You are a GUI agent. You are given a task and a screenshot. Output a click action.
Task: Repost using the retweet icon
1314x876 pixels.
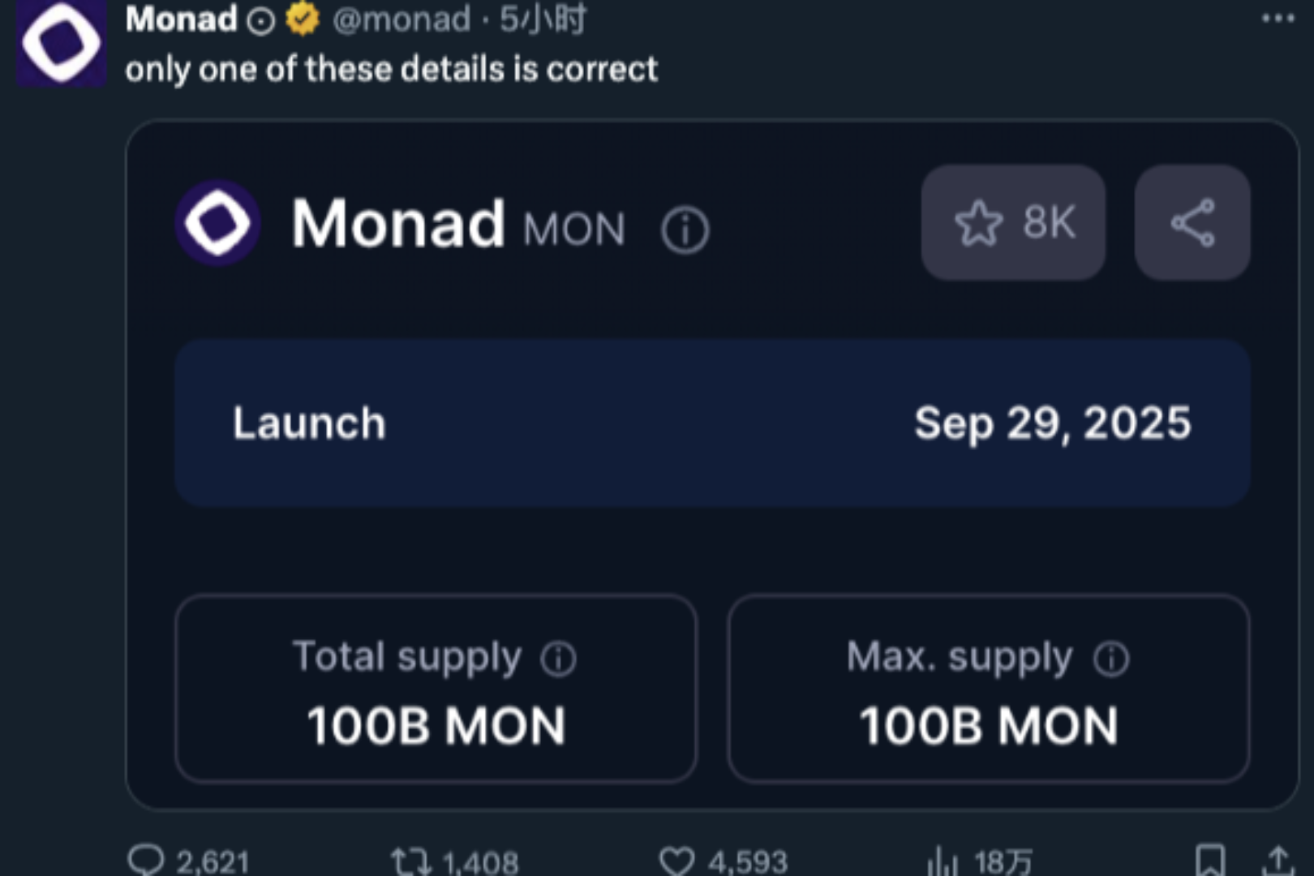tap(411, 861)
